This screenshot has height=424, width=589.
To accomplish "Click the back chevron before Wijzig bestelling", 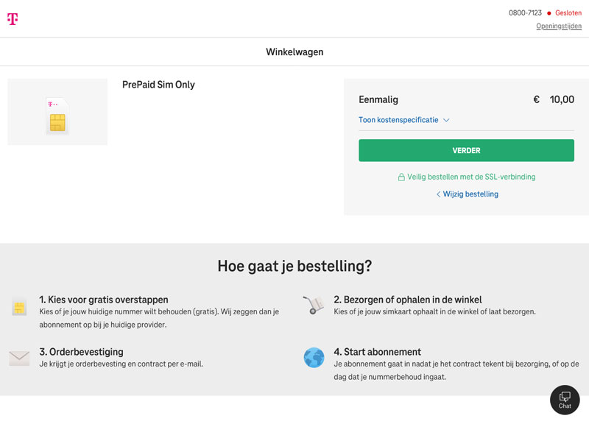I will (438, 194).
